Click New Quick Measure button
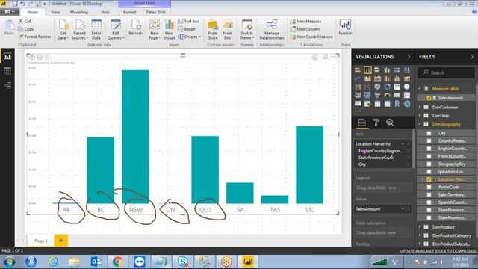The width and height of the screenshot is (478, 269). click(311, 37)
